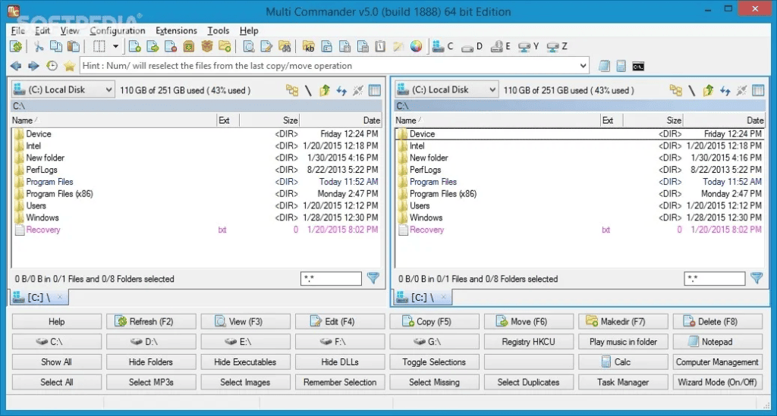Click the filter funnel in the left panel
777x416 pixels.
pyautogui.click(x=373, y=279)
